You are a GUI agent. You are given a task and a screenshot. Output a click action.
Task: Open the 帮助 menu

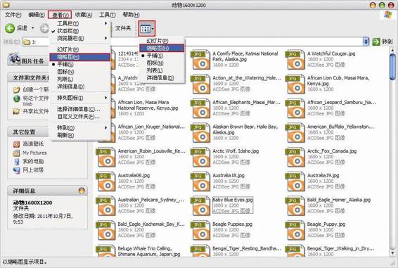pos(131,15)
